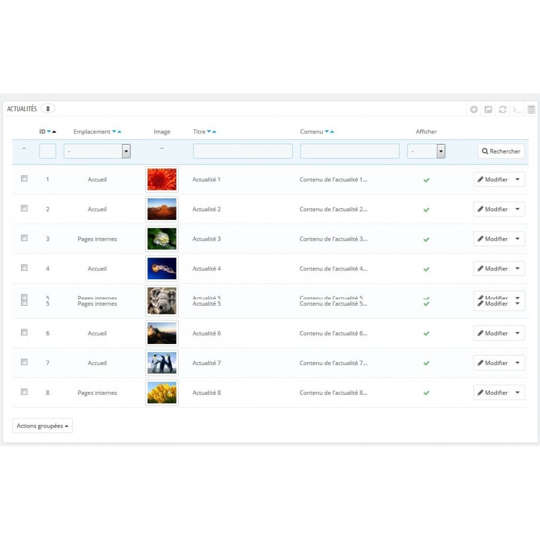The height and width of the screenshot is (540, 540).
Task: Toggle Afficher checkmark for Actualité 2
Action: pyautogui.click(x=427, y=210)
